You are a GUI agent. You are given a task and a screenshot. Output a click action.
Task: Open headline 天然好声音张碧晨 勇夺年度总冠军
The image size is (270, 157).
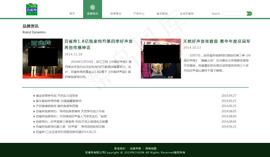(216, 41)
